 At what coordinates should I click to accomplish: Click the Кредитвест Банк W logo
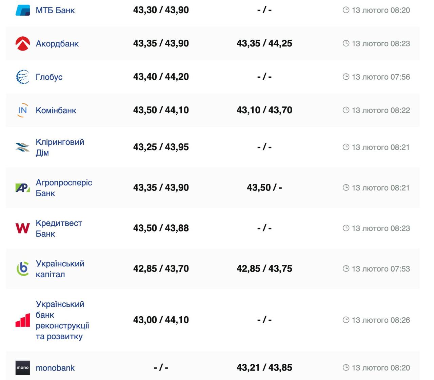coord(23,228)
